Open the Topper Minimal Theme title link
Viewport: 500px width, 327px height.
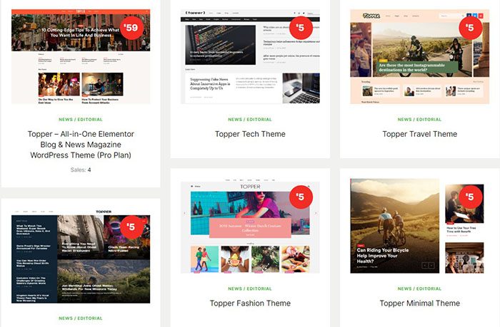(x=419, y=303)
